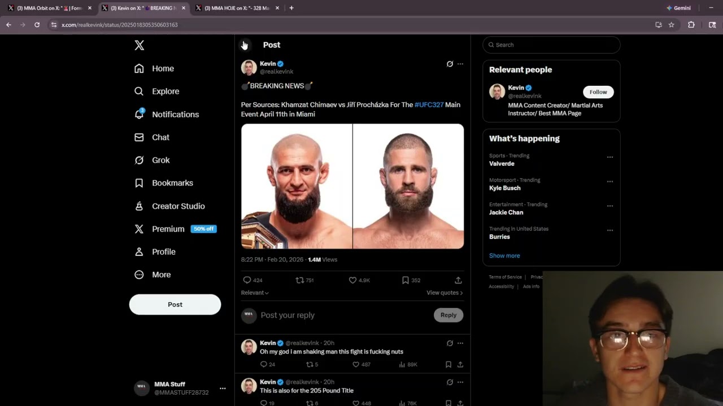Viewport: 723px width, 406px height.
Task: Open more options on 'shaking man' reply
Action: pos(460,343)
